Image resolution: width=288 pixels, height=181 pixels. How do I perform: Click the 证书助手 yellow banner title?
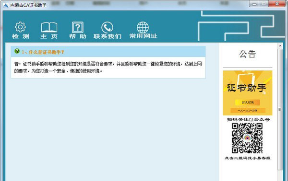[247, 88]
